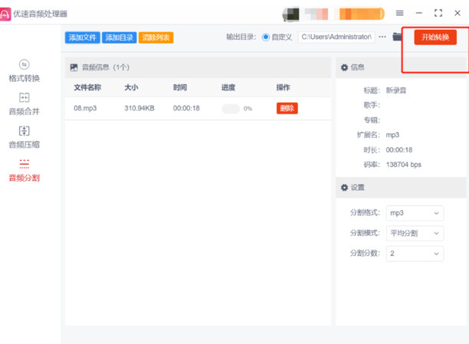Open the 音频压缩 audio compression section
The height and width of the screenshot is (344, 469).
[x=24, y=137]
